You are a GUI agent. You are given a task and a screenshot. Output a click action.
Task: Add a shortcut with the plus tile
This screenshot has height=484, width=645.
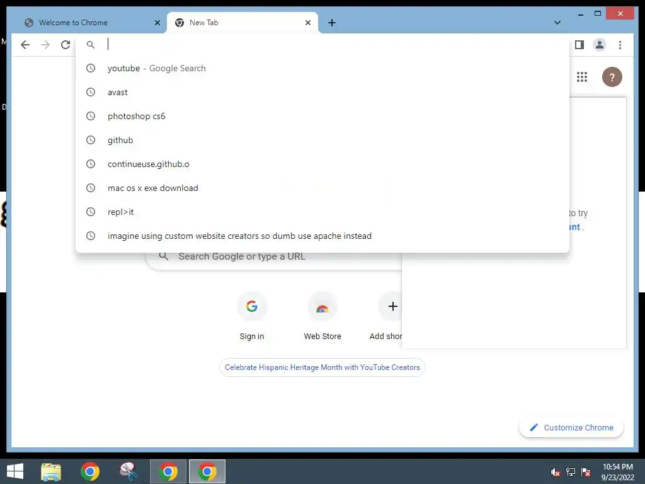coord(389,316)
